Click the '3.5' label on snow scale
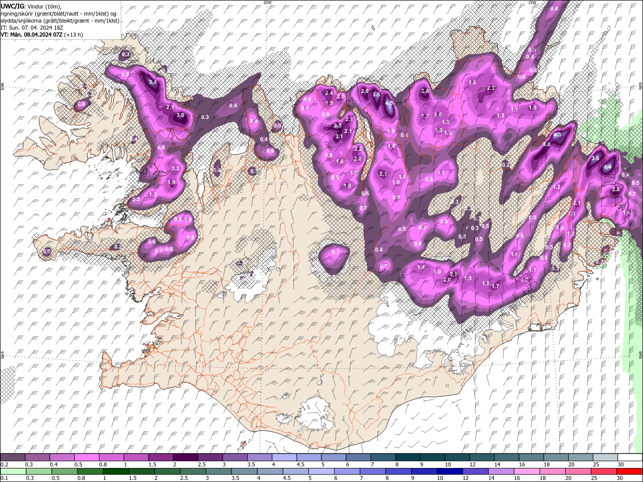Screen dimensions: 643x482 coord(251,464)
